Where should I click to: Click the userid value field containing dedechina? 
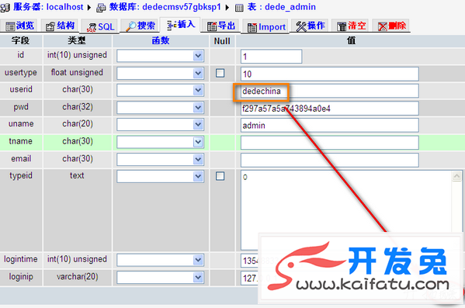330,91
